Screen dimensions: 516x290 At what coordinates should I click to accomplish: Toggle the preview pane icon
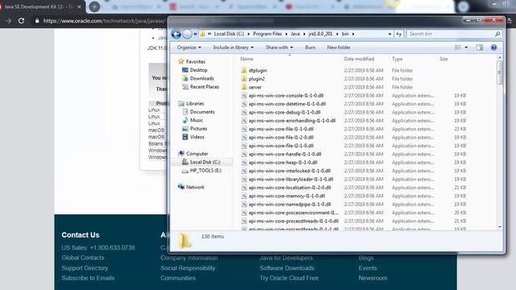coord(480,48)
